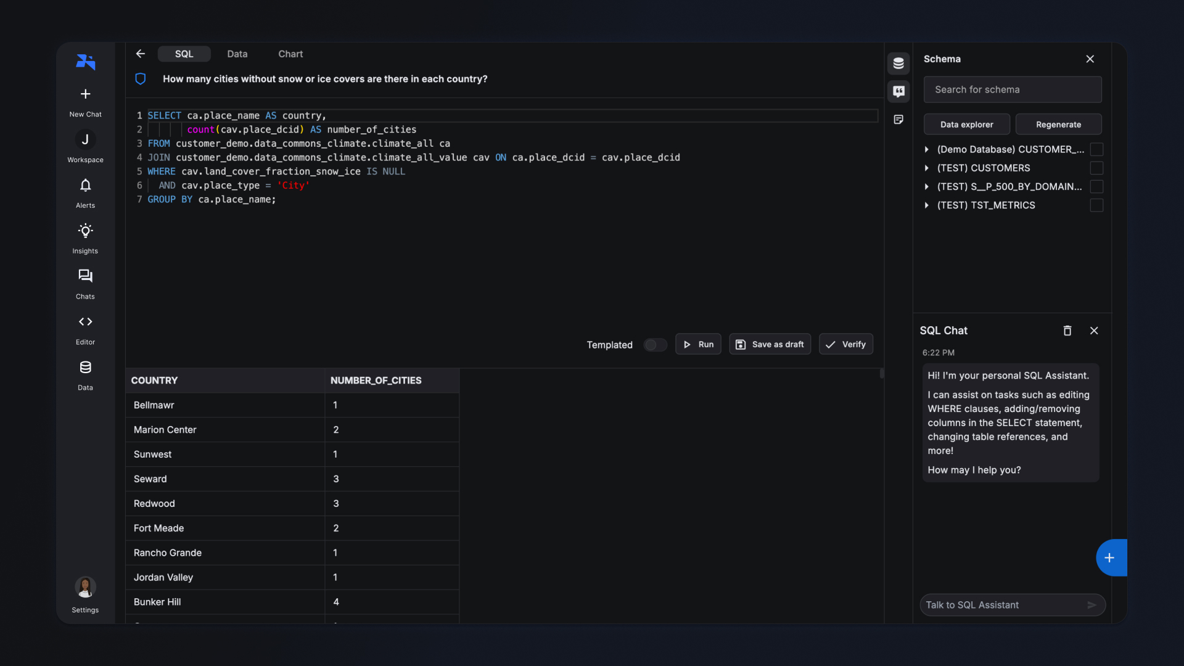Click the Run button
This screenshot has height=666, width=1184.
tap(698, 345)
